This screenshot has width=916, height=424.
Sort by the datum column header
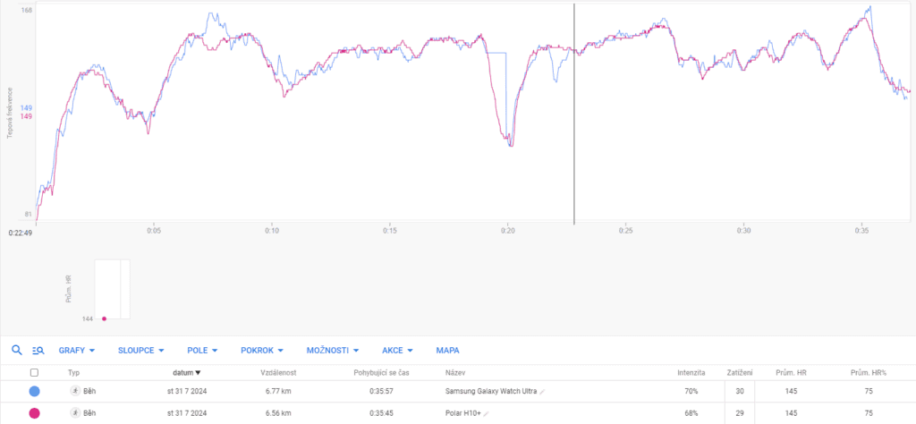[185, 372]
